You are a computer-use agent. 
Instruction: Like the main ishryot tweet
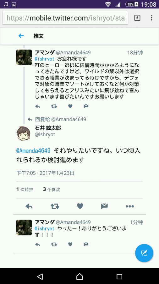pos(80,206)
